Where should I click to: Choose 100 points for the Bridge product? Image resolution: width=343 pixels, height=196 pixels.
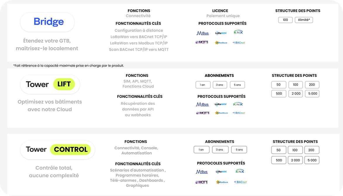[285, 20]
